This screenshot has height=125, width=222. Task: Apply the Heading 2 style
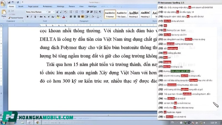pyautogui.click(x=145, y=14)
